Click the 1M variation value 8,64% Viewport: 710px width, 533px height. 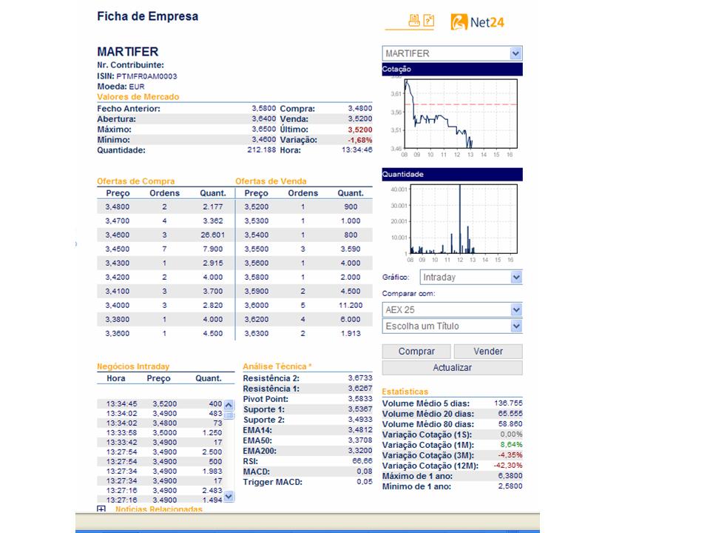pyautogui.click(x=512, y=445)
